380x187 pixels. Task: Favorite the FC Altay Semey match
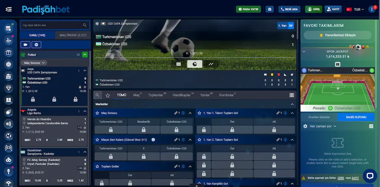click(85, 168)
